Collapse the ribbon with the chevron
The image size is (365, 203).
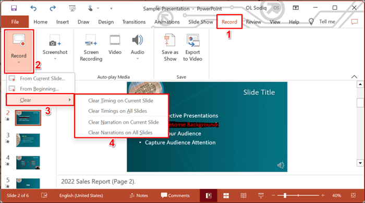(354, 77)
